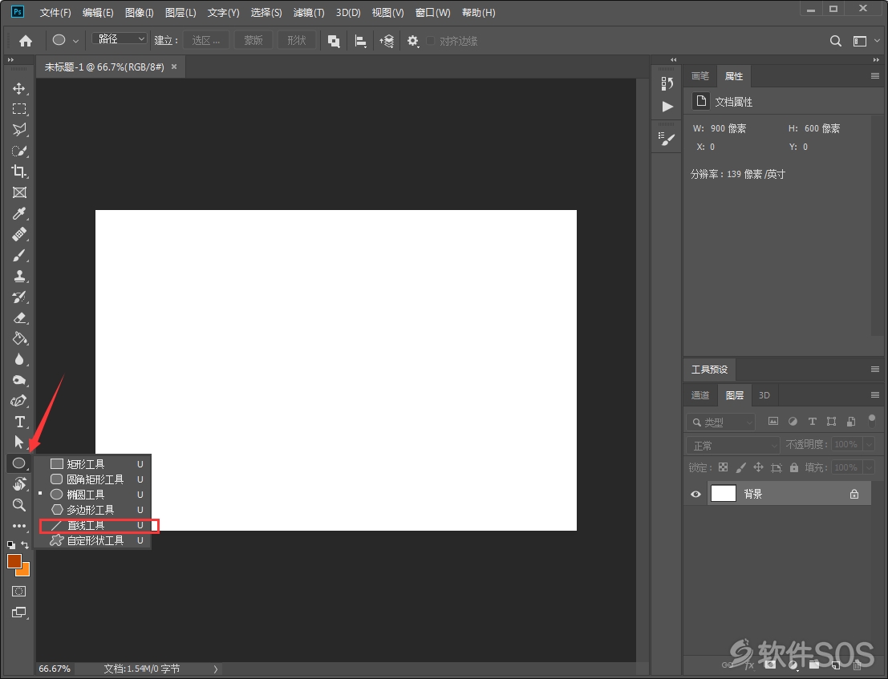888x679 pixels.
Task: Open path alignment icon
Action: coord(360,41)
